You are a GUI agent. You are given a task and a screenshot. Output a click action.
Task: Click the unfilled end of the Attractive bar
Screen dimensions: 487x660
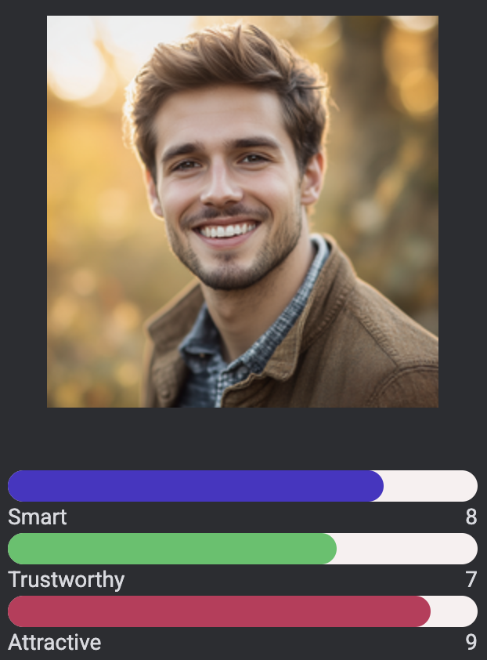pyautogui.click(x=455, y=611)
